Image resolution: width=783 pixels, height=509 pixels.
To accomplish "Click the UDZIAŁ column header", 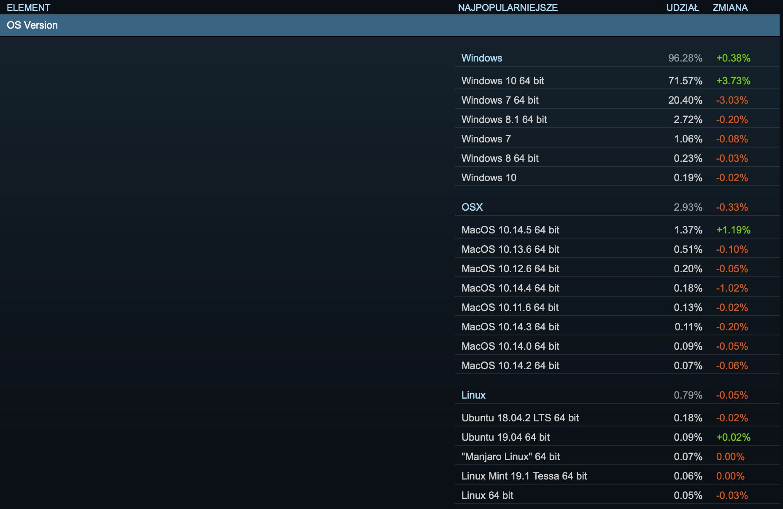I will (x=683, y=8).
